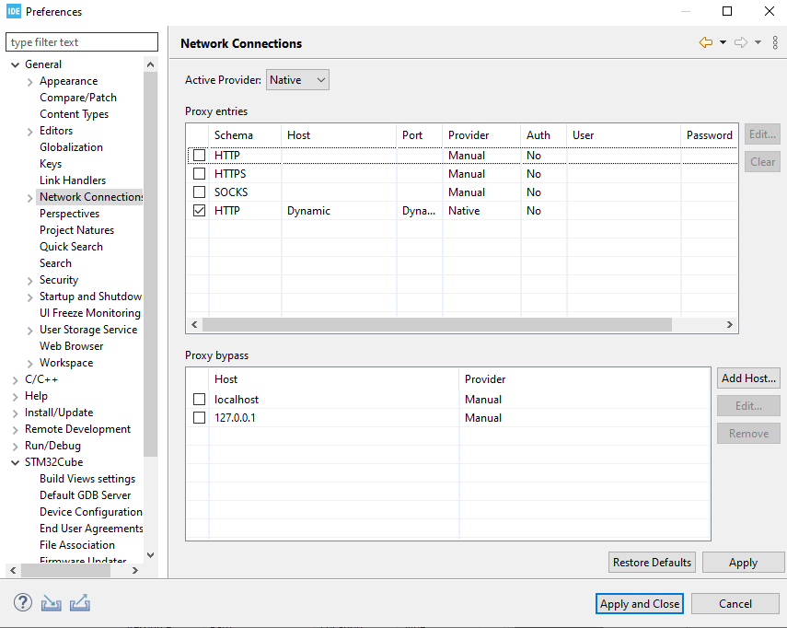The height and width of the screenshot is (628, 787).
Task: Click the Schema column header
Action: 245,135
